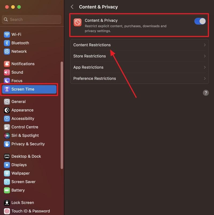
Task: Turn off the Content & Privacy switch
Action: coord(200,21)
